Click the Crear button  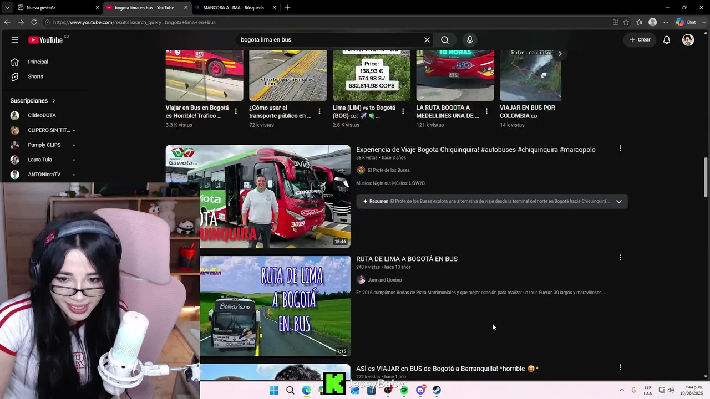640,40
